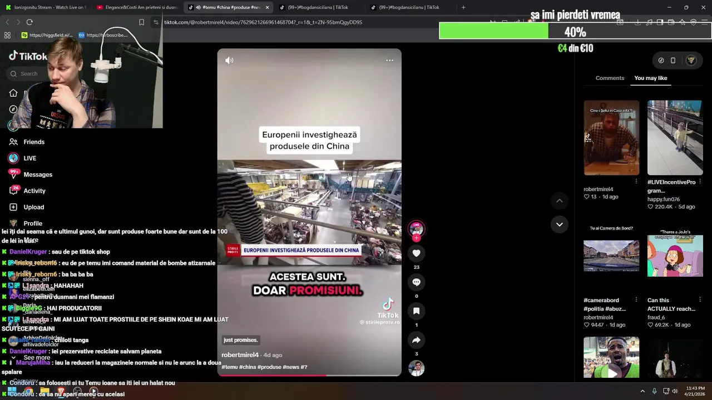Open tab audio indicator on #temu tab
712x400 pixels.
(x=199, y=7)
